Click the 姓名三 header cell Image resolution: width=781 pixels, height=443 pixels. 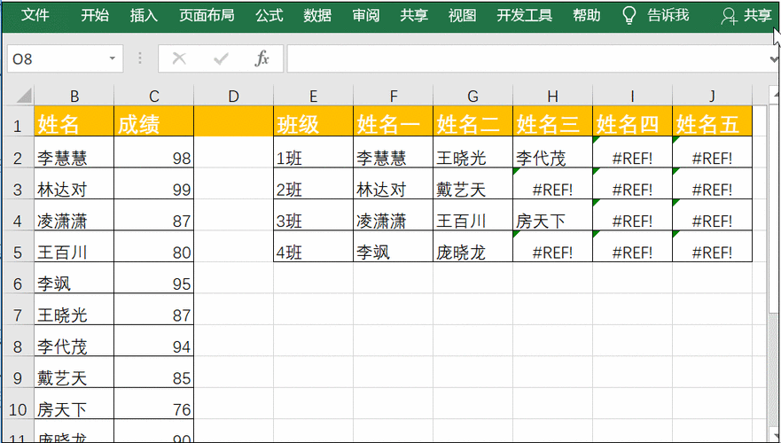pyautogui.click(x=552, y=121)
